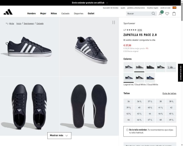Select size 44
Image resolution: width=183 pixels, height=146 pixels.
tap(150, 114)
